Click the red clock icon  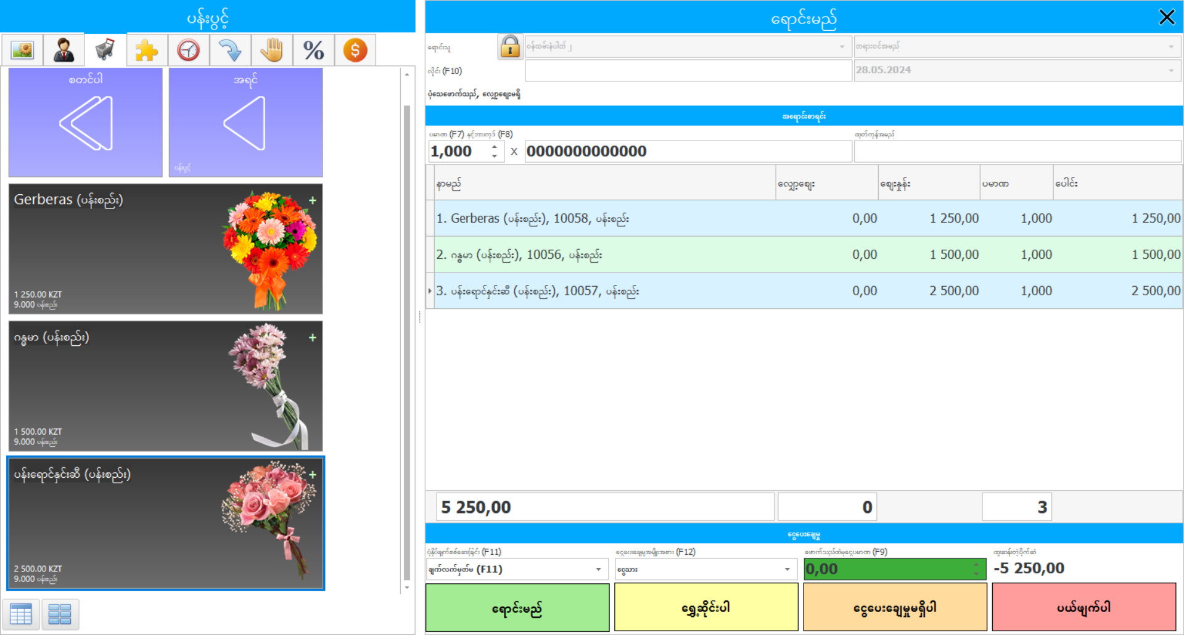coord(188,50)
